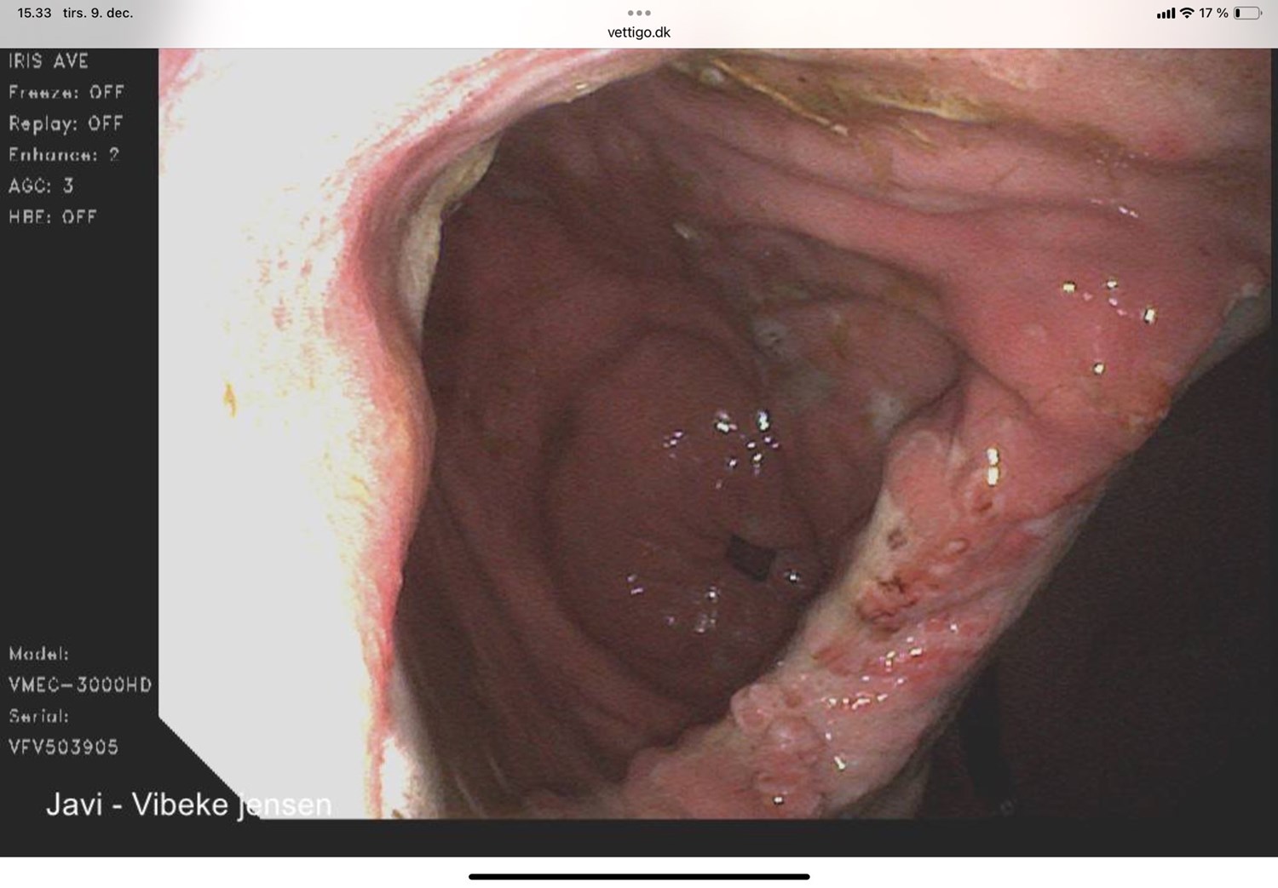Toggle the Replay: OFF setting
The width and height of the screenshot is (1278, 888).
tap(66, 123)
